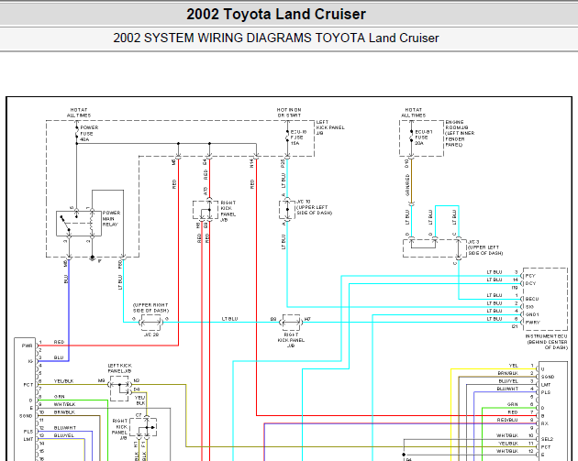Click the "LT BLU" label beside J/C 29

point(230,319)
